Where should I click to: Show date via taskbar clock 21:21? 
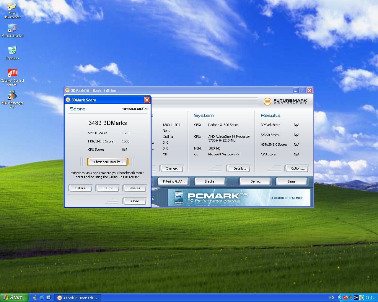(x=370, y=298)
